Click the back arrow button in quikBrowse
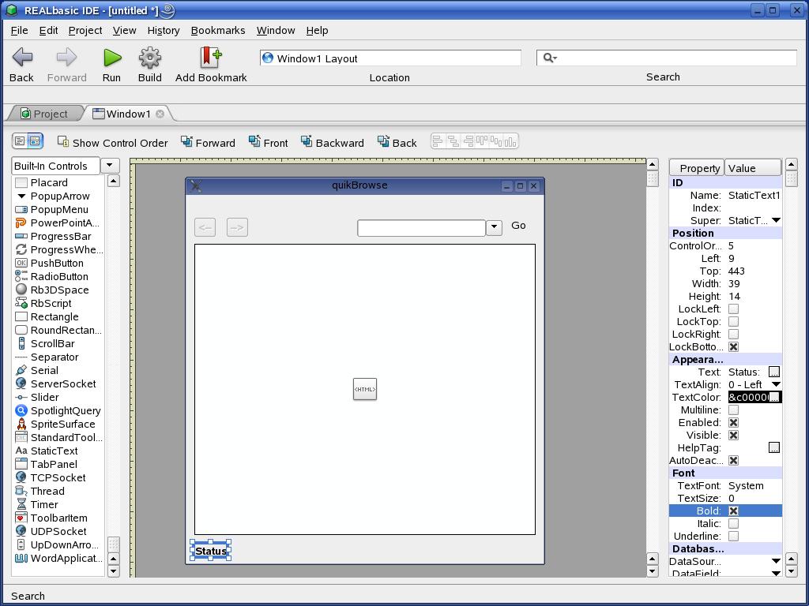The width and height of the screenshot is (809, 606). [x=205, y=227]
